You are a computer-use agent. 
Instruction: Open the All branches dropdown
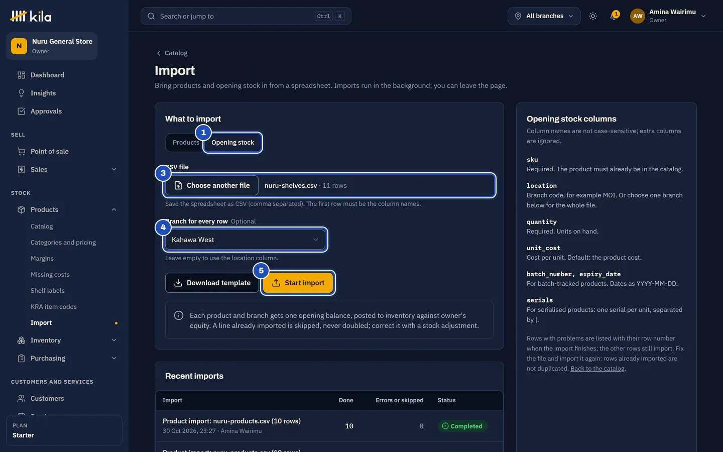[544, 16]
